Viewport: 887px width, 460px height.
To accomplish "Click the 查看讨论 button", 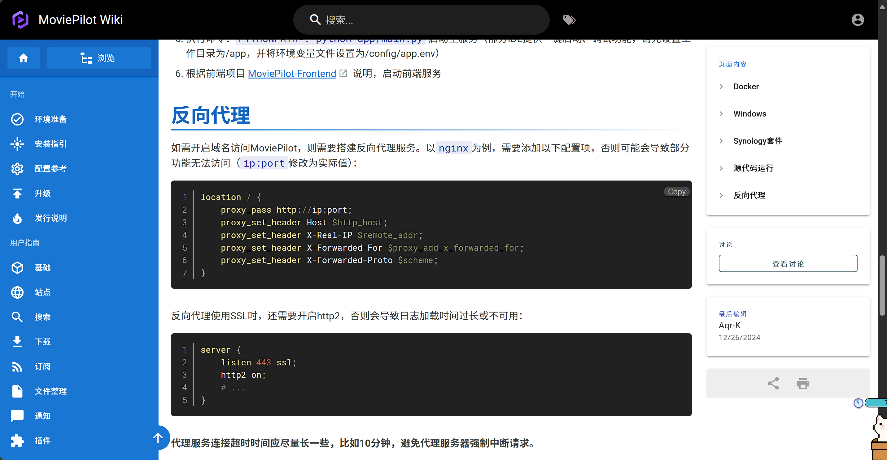I will [788, 264].
